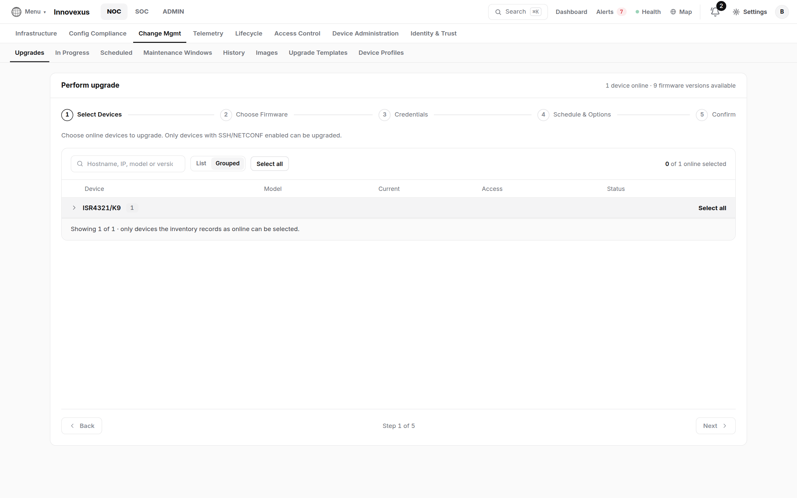This screenshot has width=797, height=498.
Task: Go to the Lifecycle section
Action: point(249,34)
